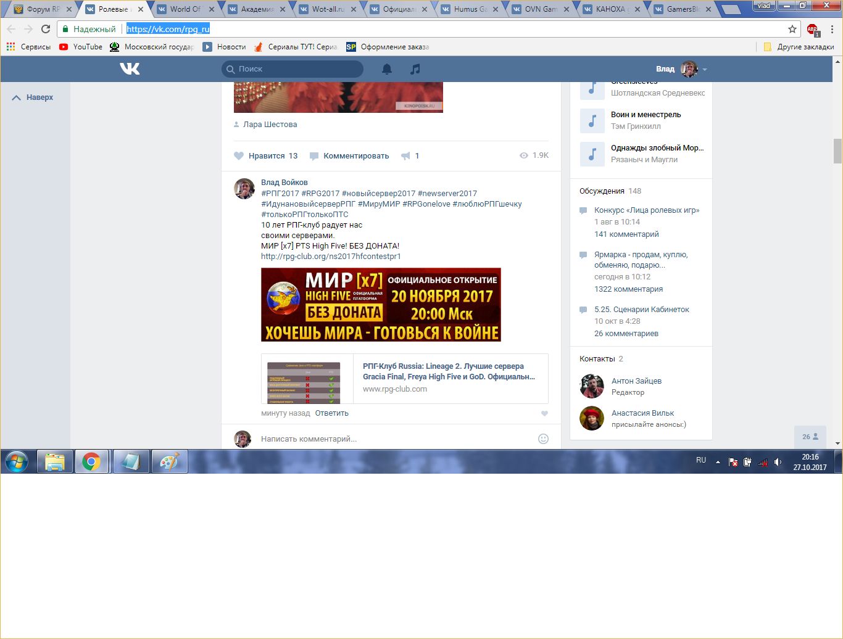Click the address bar URL vk.com/rpg_ru

(168, 29)
